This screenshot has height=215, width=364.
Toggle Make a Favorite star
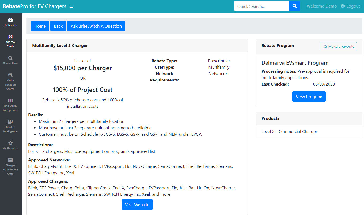(339, 46)
